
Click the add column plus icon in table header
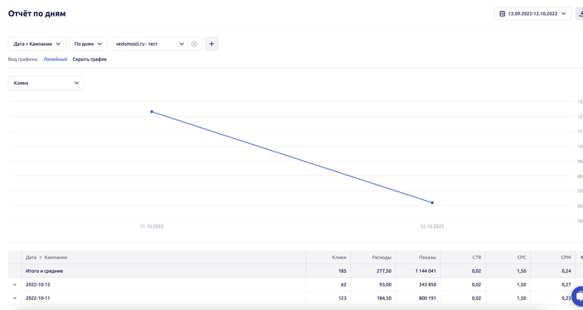tap(580, 257)
